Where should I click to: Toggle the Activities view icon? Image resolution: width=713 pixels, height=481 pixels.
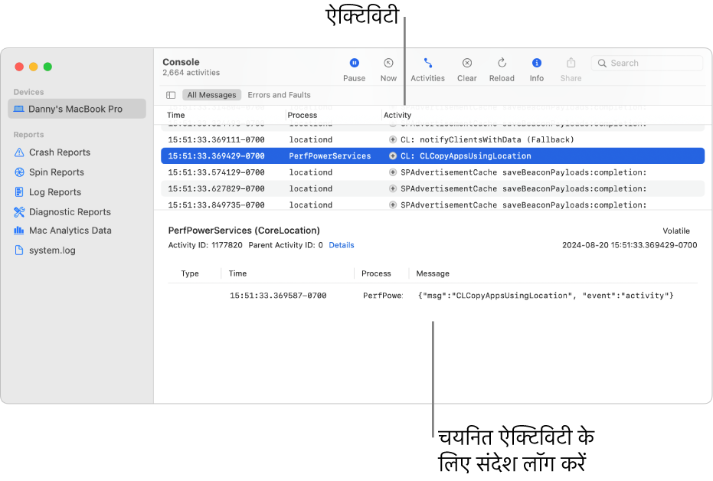[428, 63]
